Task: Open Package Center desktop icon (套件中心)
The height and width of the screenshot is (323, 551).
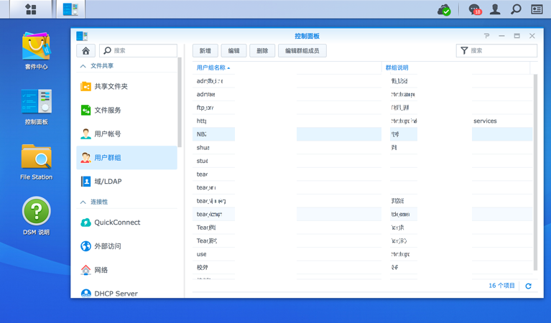Action: pos(36,50)
